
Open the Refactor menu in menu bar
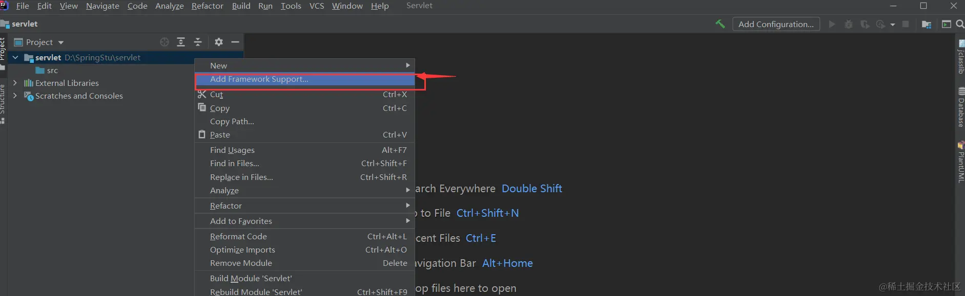point(207,6)
